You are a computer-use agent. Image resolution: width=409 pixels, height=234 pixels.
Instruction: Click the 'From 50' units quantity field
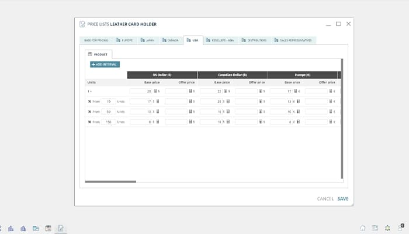point(108,112)
